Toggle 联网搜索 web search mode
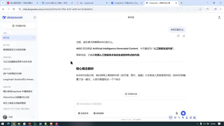Image resolution: width=224 pixels, height=126 pixels. click(x=99, y=113)
